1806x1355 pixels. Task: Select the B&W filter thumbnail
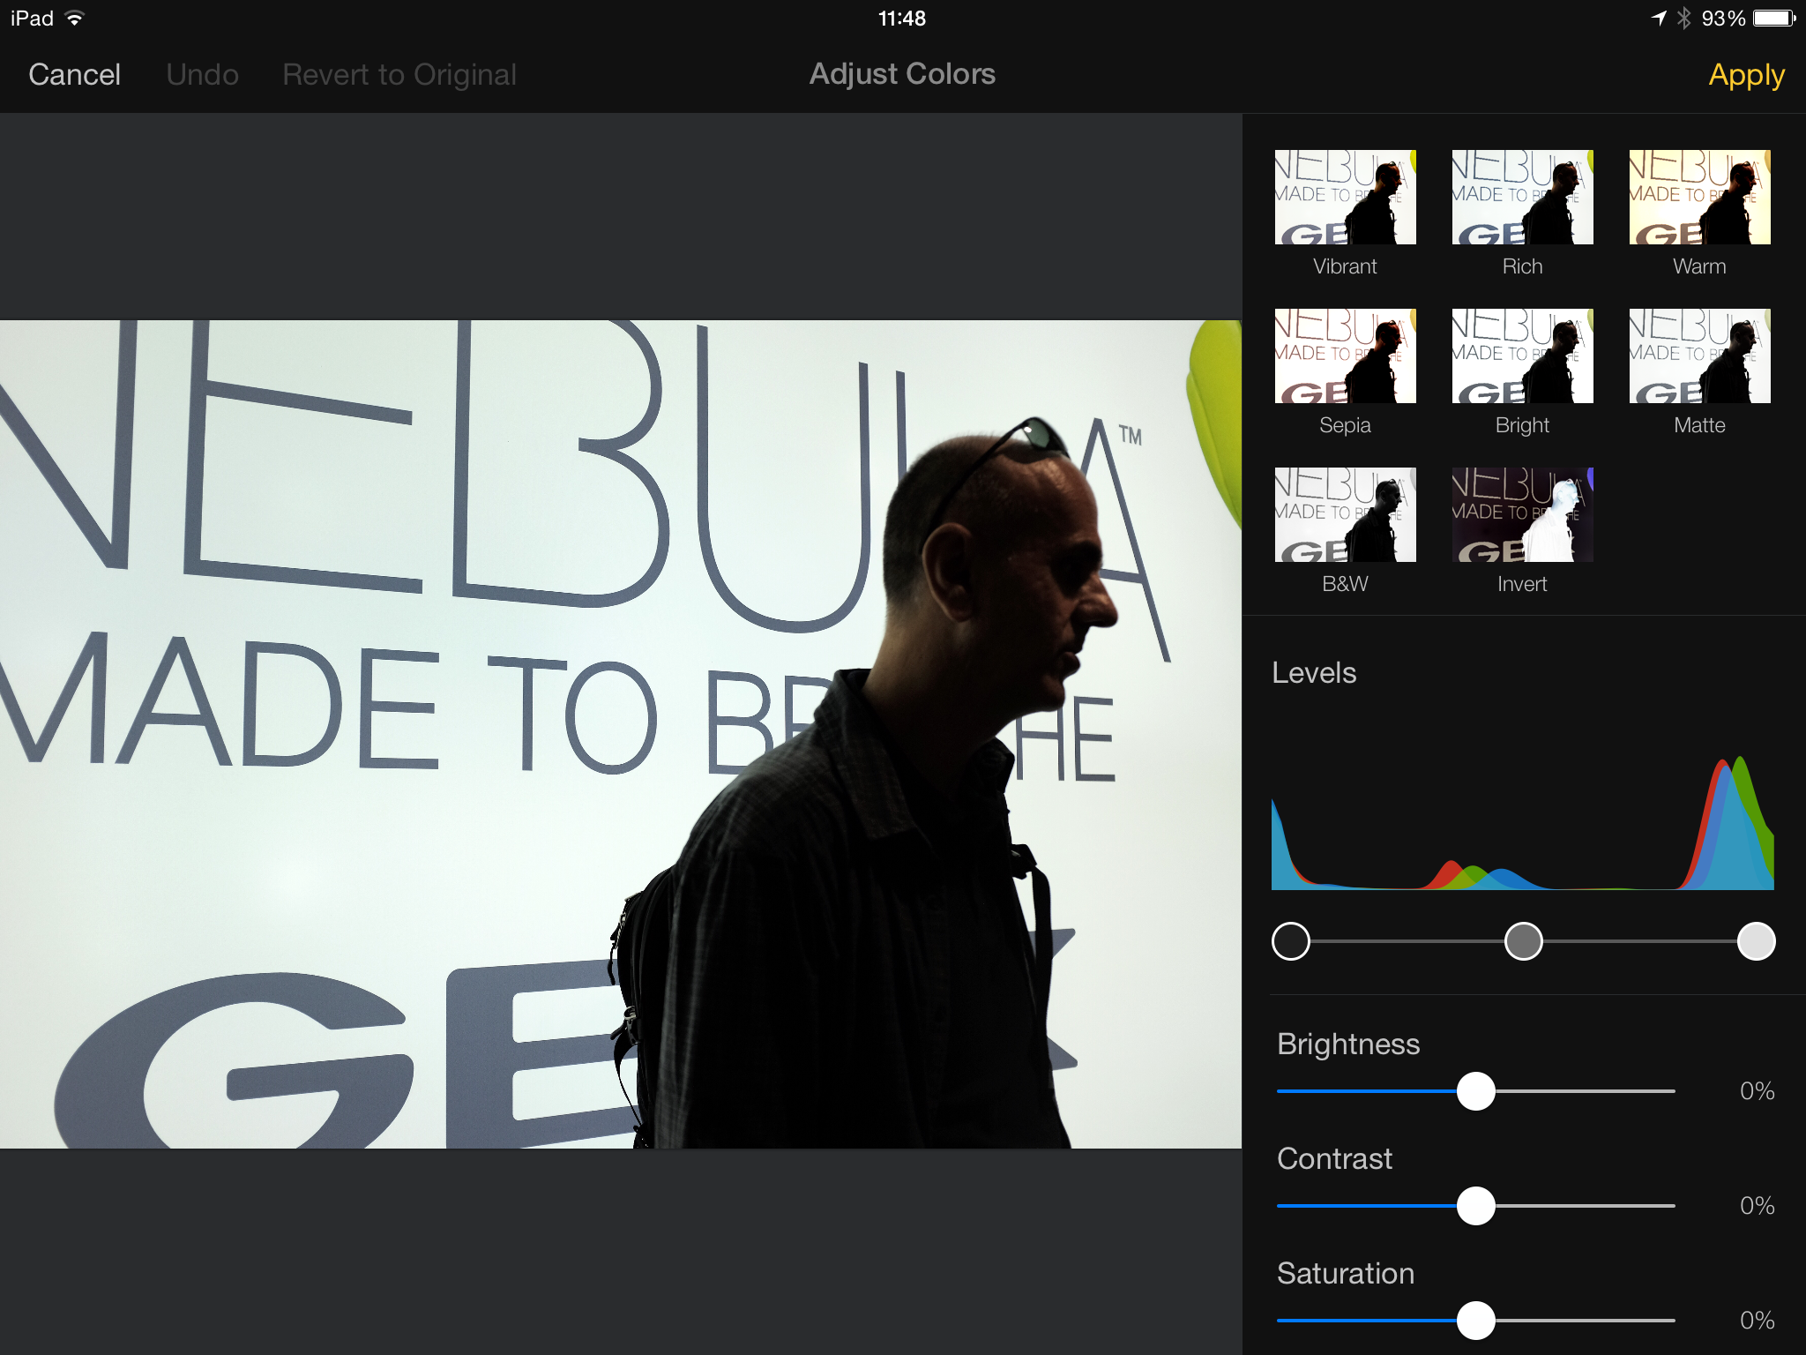(1345, 515)
